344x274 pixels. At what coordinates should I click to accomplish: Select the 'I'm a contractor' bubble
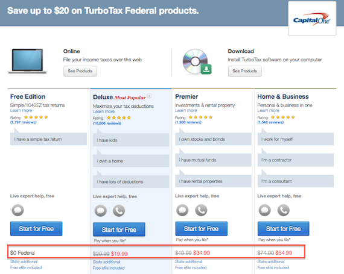296,160
